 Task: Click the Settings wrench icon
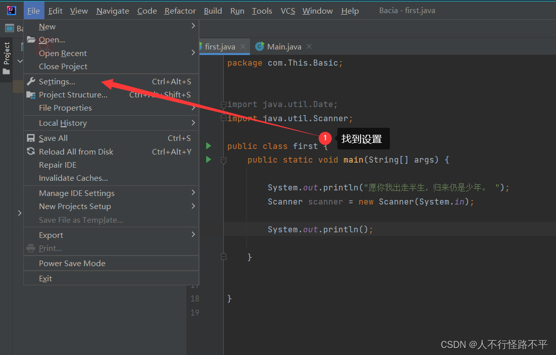31,81
